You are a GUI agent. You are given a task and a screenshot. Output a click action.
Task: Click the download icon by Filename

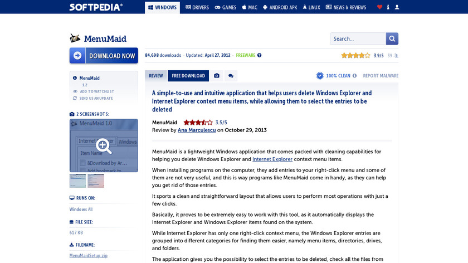[72, 245]
